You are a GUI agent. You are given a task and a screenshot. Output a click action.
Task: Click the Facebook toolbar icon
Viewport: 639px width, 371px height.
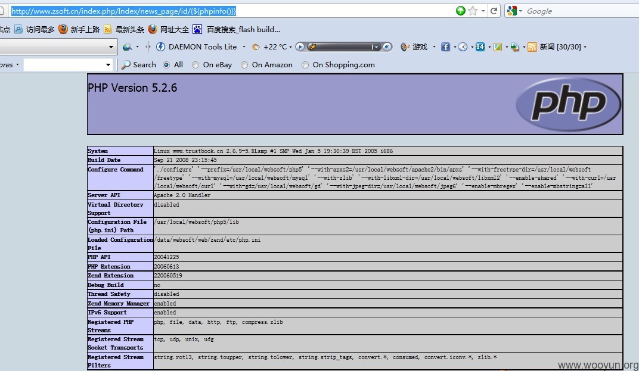point(445,47)
